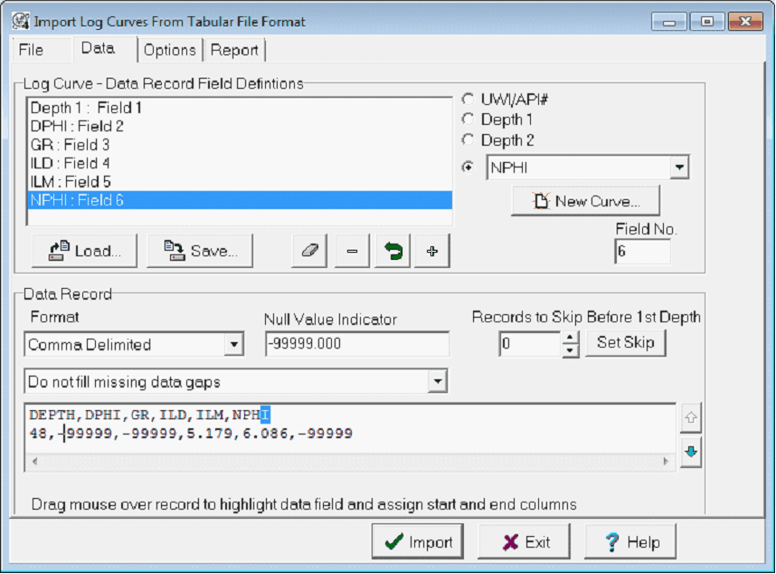This screenshot has height=574, width=776.
Task: Load saved field definitions
Action: pyautogui.click(x=84, y=252)
